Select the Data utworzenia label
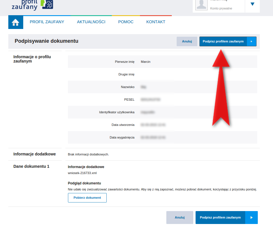Viewport: 273px width, 228px height. point(123,125)
